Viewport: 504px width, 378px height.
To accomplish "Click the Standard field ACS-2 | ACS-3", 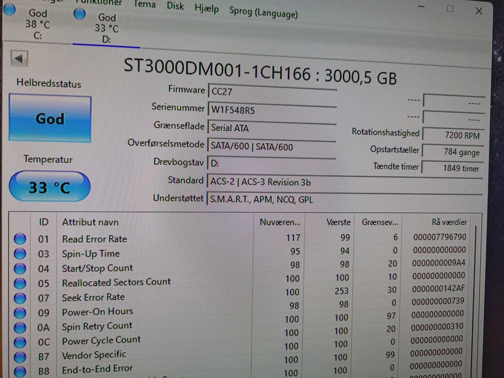I will 345,182.
